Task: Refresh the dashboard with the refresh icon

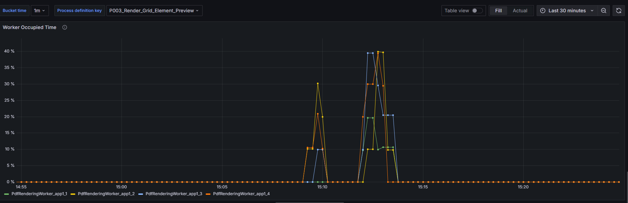Action: (x=619, y=11)
